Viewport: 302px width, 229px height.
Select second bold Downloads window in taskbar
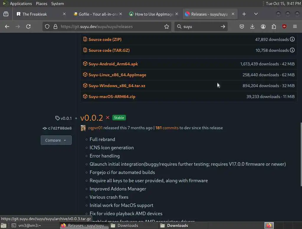[183, 225]
